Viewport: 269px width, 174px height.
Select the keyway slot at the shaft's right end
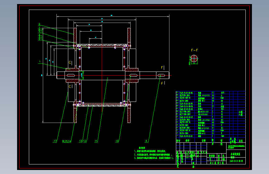point(161,75)
